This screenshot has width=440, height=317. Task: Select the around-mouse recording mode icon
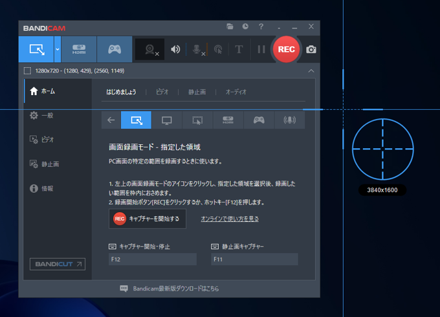(197, 120)
